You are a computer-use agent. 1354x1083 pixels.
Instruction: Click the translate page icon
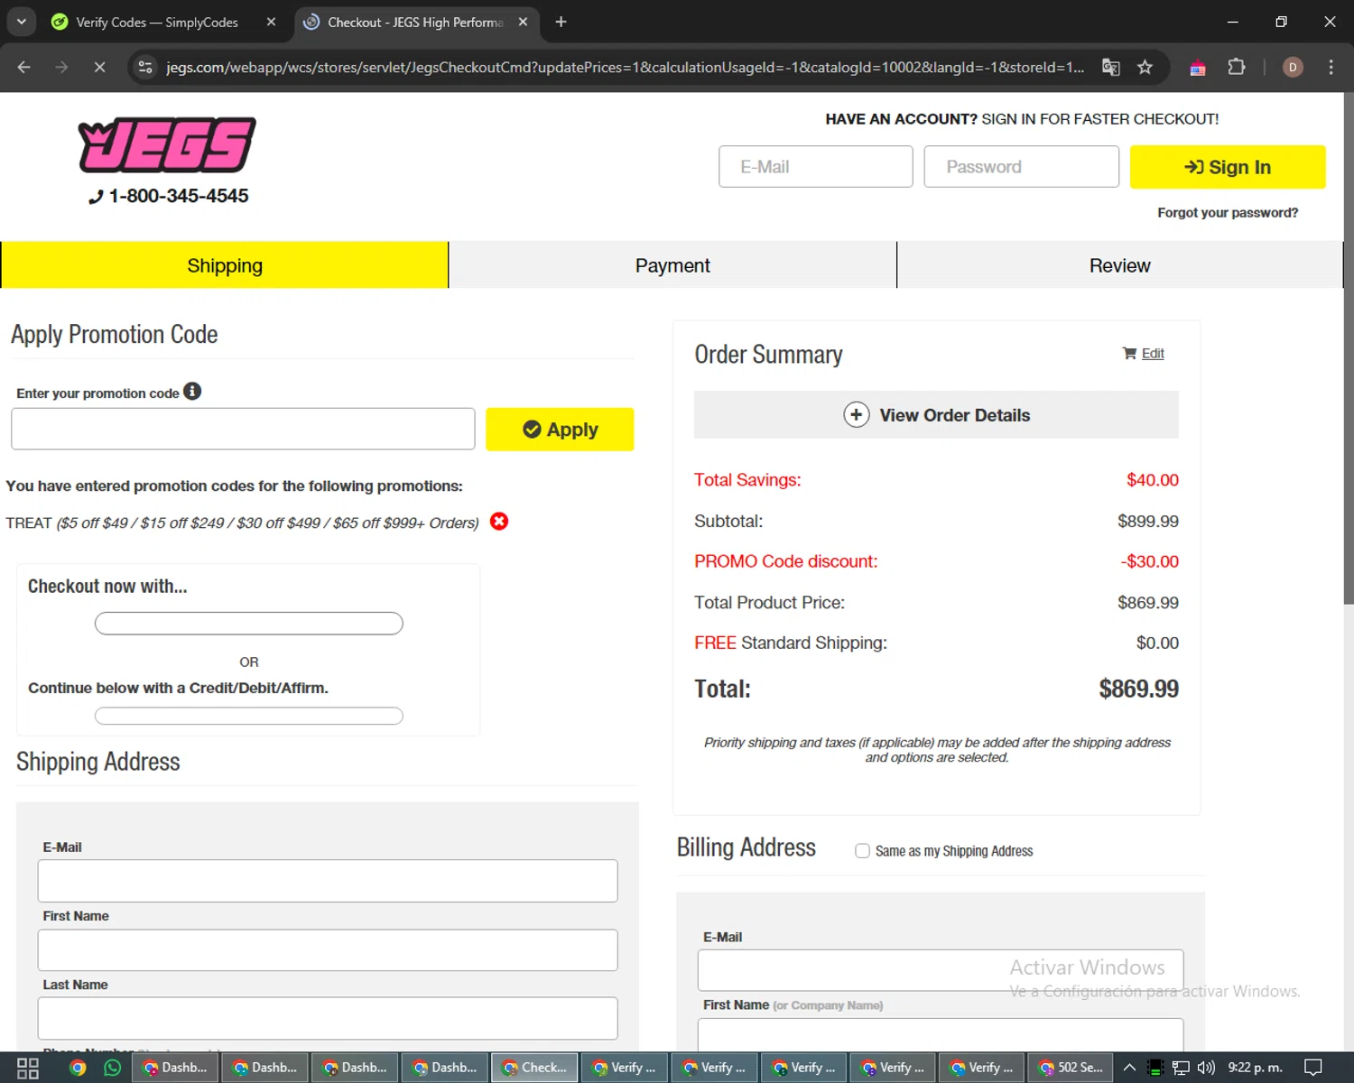point(1111,67)
